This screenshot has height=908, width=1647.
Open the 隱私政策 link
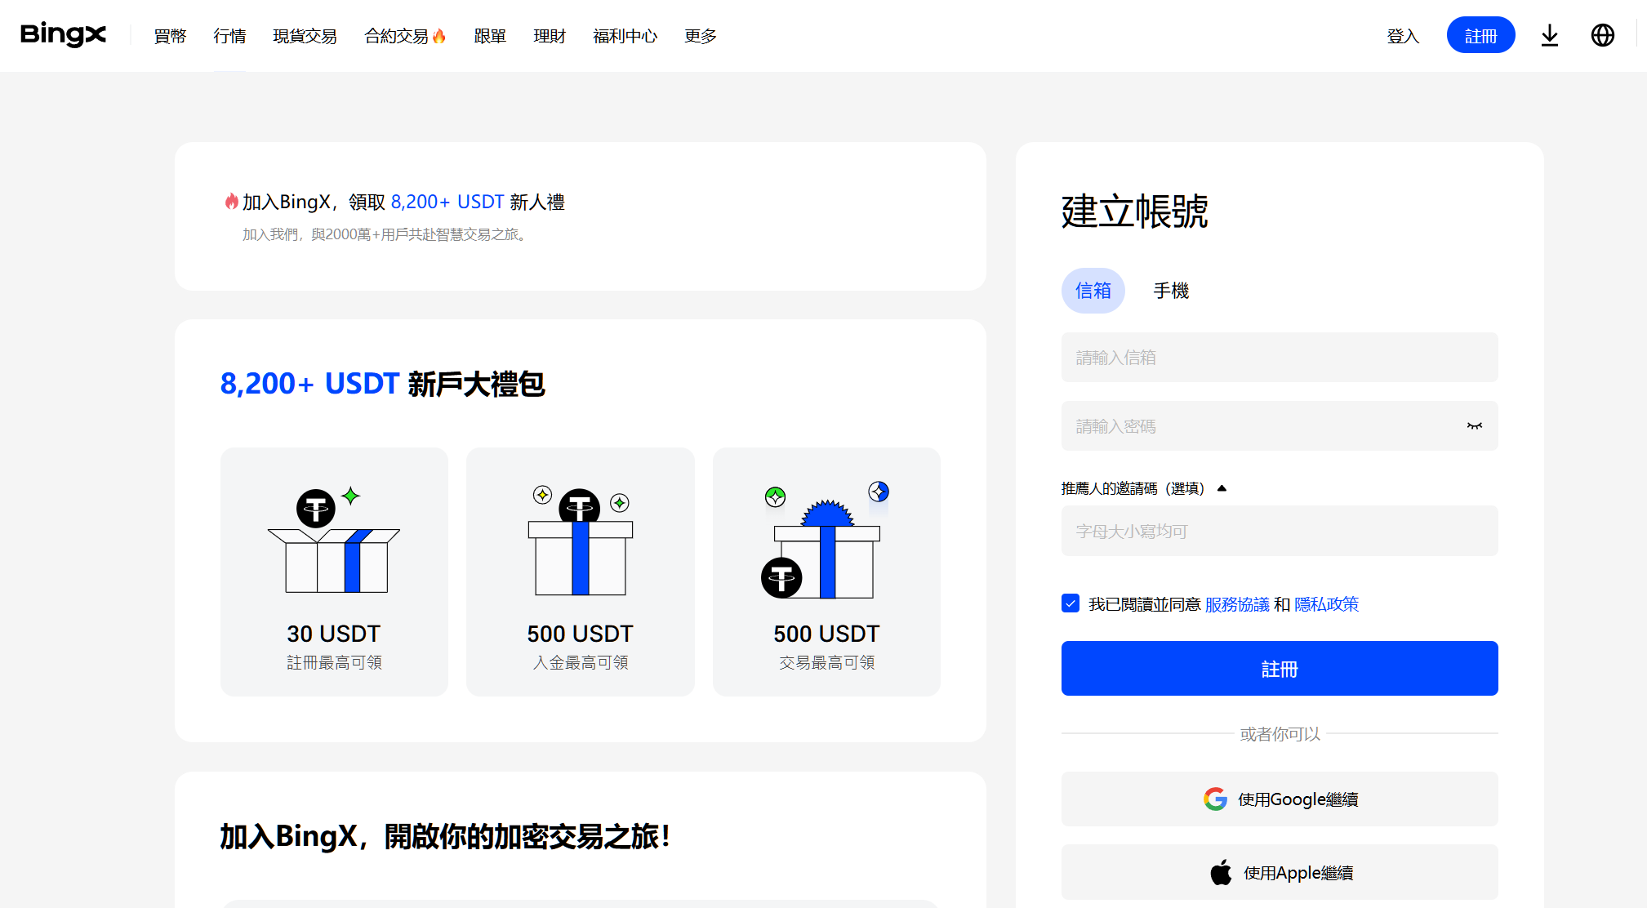click(1326, 604)
